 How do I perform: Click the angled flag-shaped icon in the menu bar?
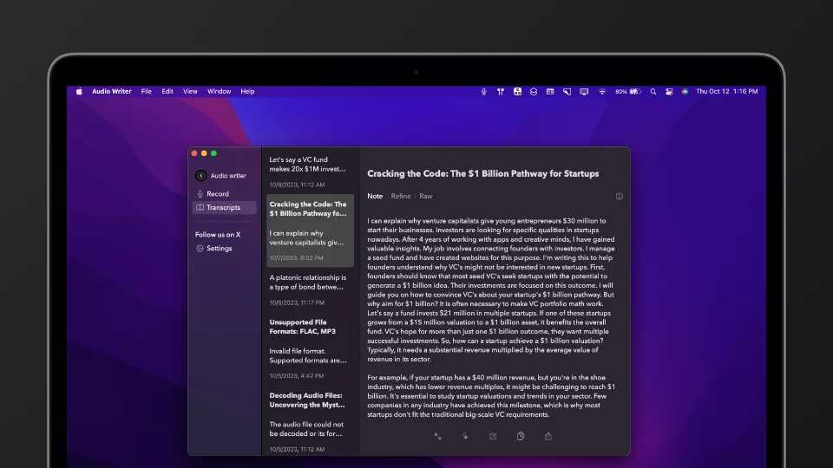pos(567,91)
